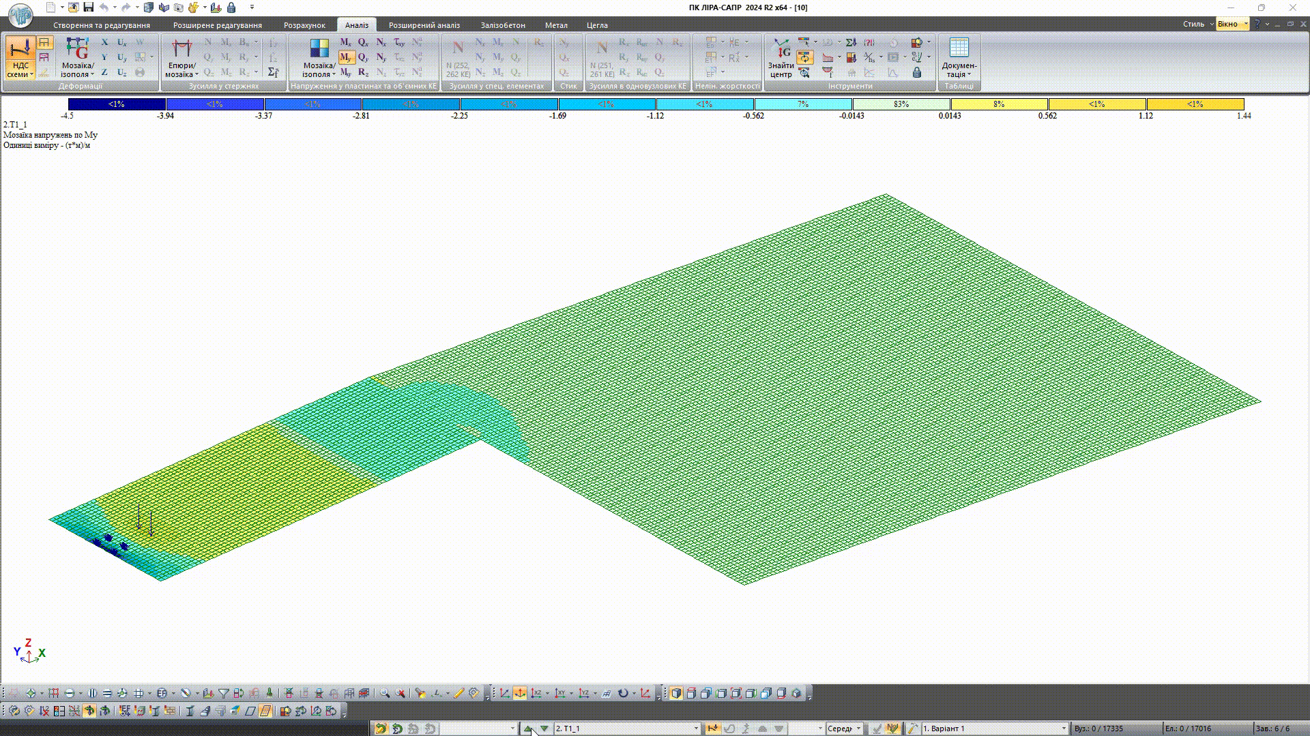Image resolution: width=1310 pixels, height=736 pixels.
Task: Open the load case 2. T1_1 dropdown
Action: pyautogui.click(x=696, y=729)
